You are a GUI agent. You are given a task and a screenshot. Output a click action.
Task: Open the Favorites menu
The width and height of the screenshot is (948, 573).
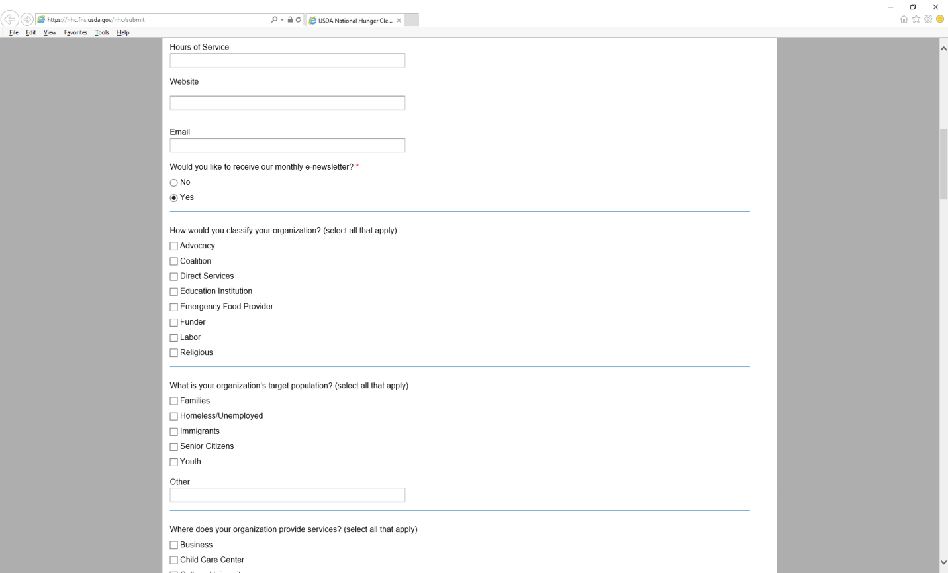coord(75,32)
